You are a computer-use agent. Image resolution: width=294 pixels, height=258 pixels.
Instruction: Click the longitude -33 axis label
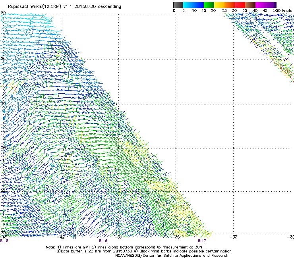pos(234,237)
